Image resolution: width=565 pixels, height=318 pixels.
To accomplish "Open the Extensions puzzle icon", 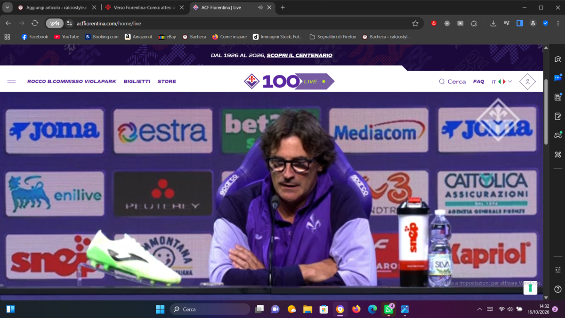I will point(474,23).
